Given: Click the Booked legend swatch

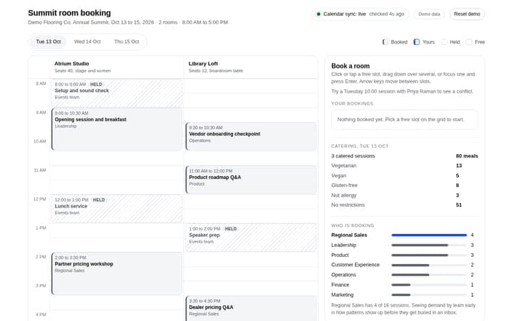Looking at the screenshot, I should pyautogui.click(x=385, y=42).
